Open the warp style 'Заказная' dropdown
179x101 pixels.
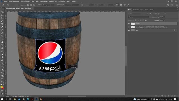pos(72,5)
